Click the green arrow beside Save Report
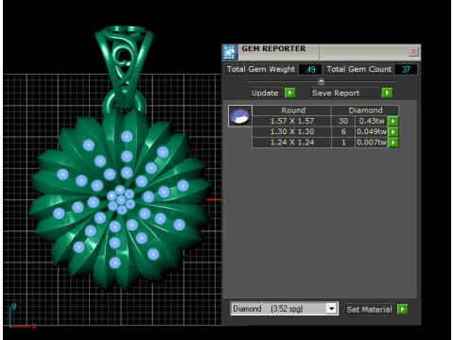The image size is (454, 340). [387, 93]
